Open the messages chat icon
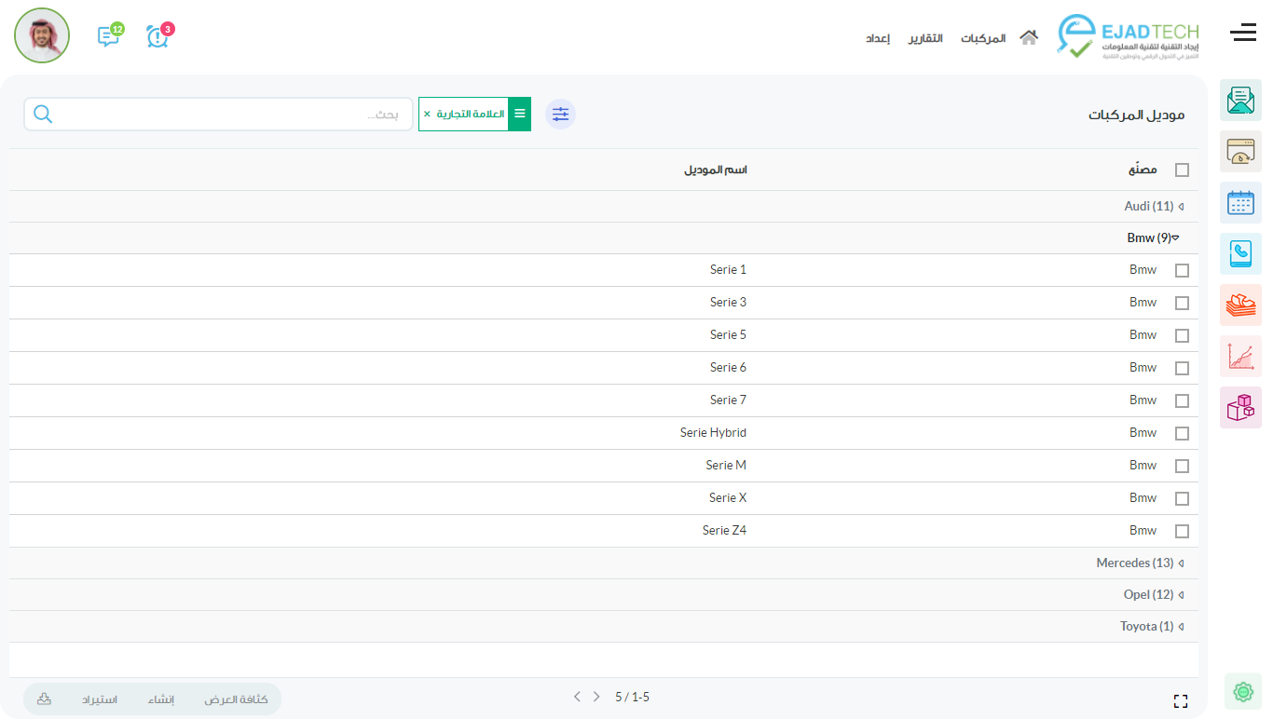 (109, 36)
